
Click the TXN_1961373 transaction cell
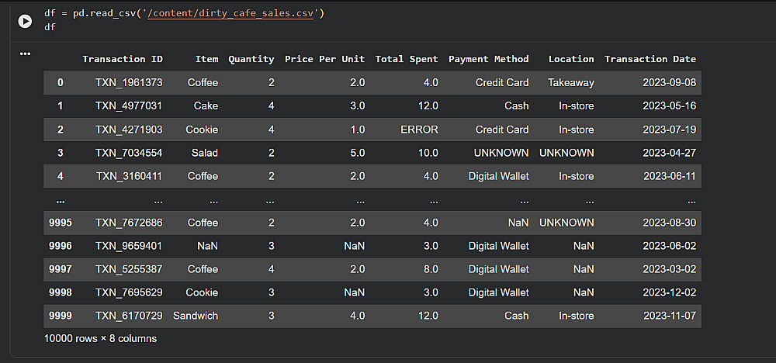(x=129, y=82)
